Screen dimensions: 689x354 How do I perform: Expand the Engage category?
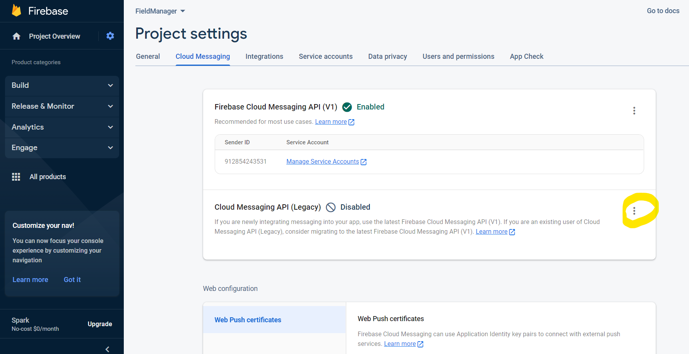pos(62,148)
